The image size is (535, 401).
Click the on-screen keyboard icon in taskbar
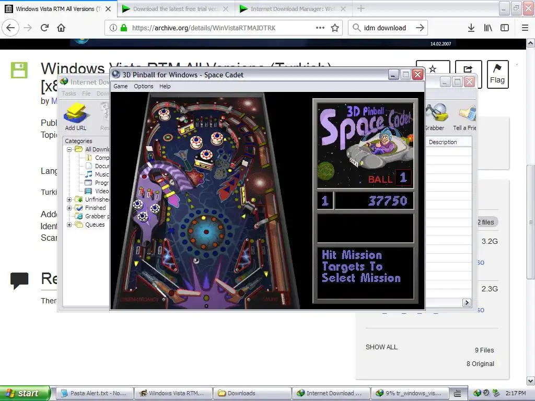point(458,394)
